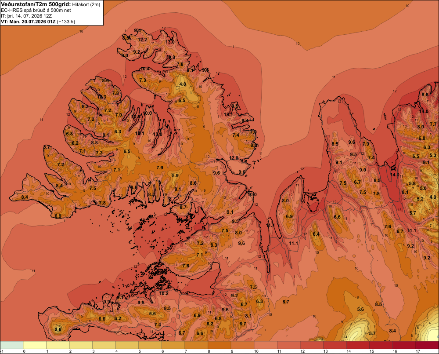Select the '16' tick label on the color scale

pos(395,351)
